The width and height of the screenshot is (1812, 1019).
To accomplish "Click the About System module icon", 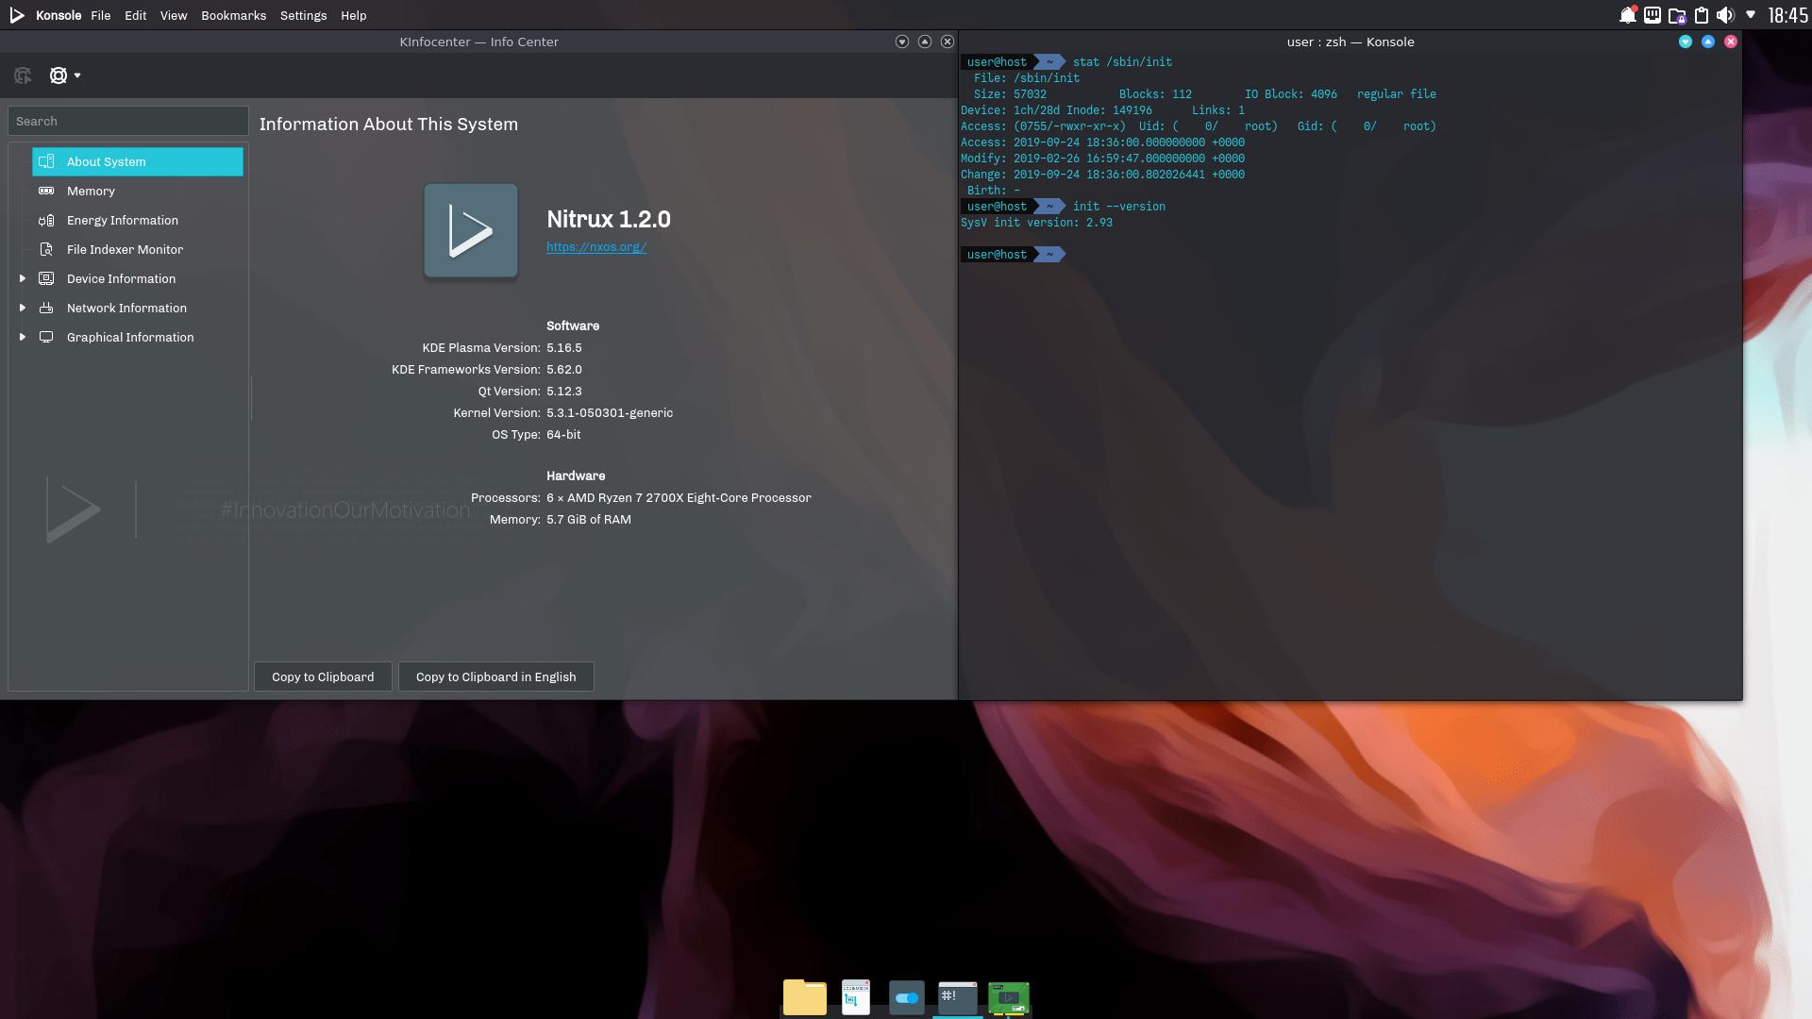I will point(46,161).
